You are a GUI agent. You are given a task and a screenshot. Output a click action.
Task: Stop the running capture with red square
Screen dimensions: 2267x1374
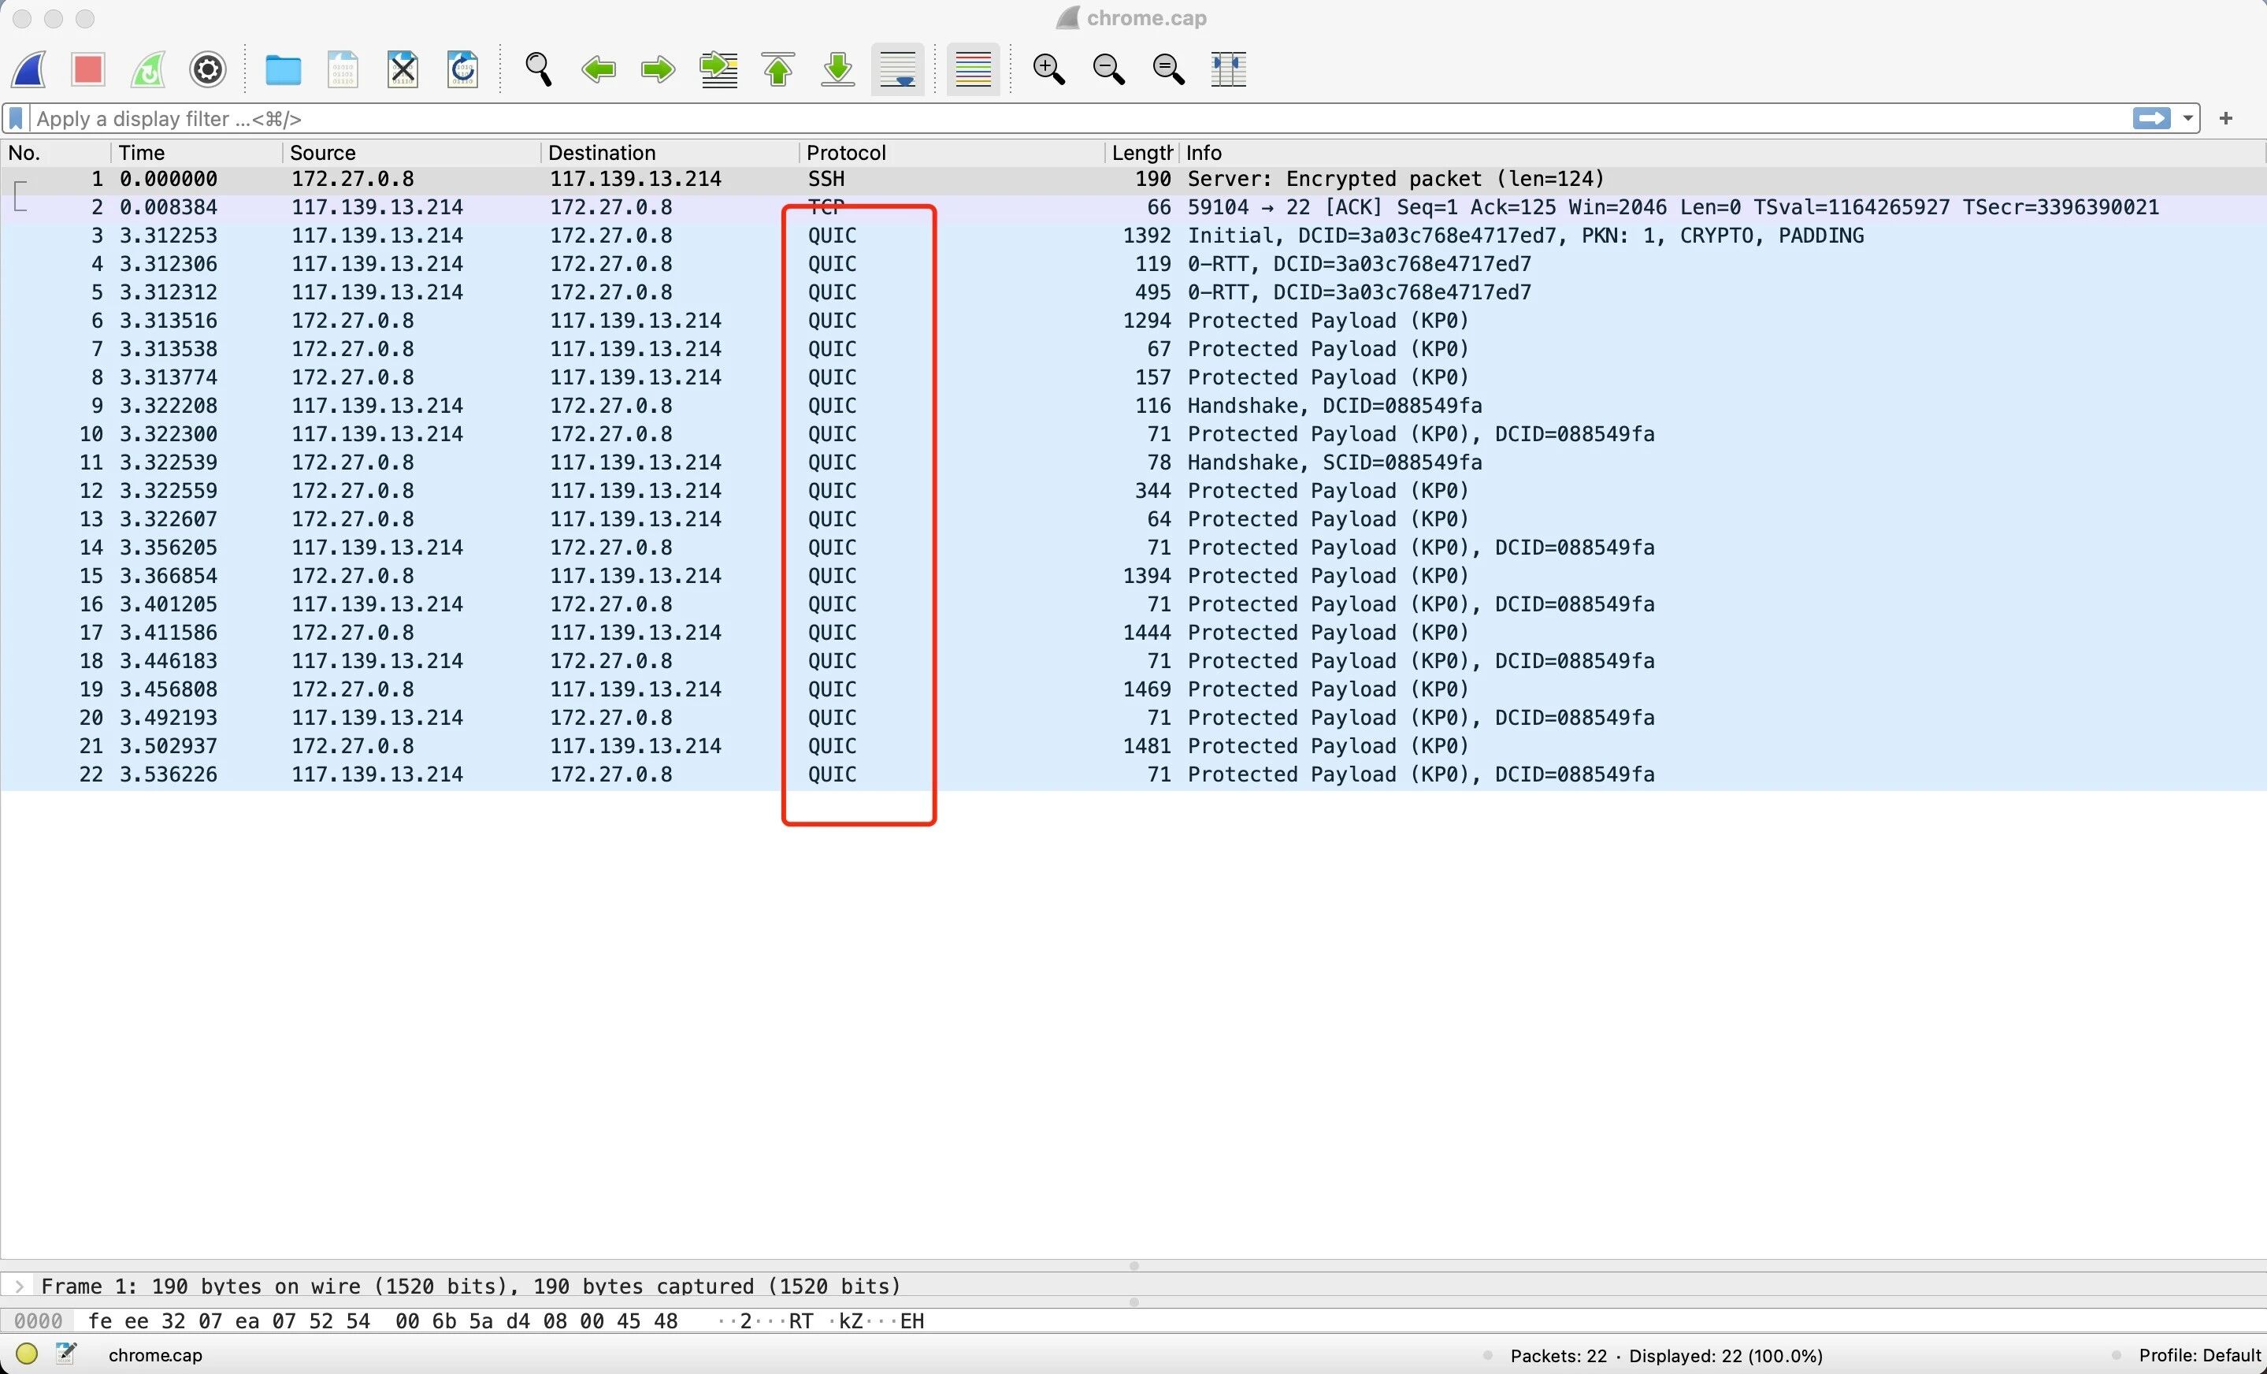click(88, 69)
